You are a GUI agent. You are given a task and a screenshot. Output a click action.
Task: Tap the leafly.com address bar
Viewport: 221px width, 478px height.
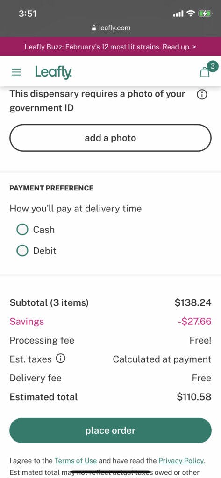[x=111, y=28]
